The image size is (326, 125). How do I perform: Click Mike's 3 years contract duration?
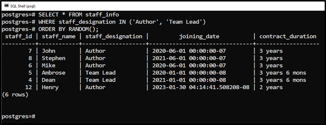pyautogui.click(x=271, y=66)
